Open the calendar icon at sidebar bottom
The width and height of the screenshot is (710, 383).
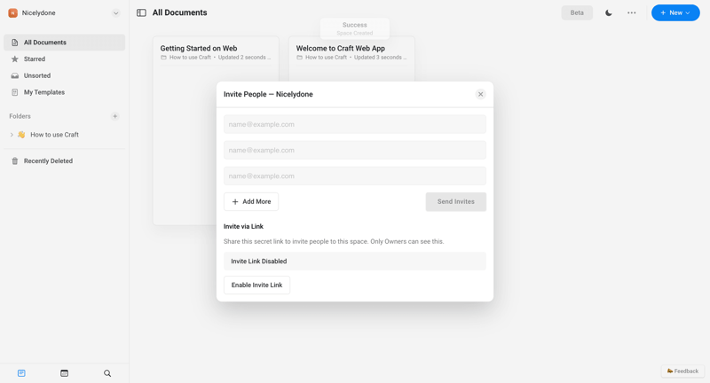tap(64, 373)
